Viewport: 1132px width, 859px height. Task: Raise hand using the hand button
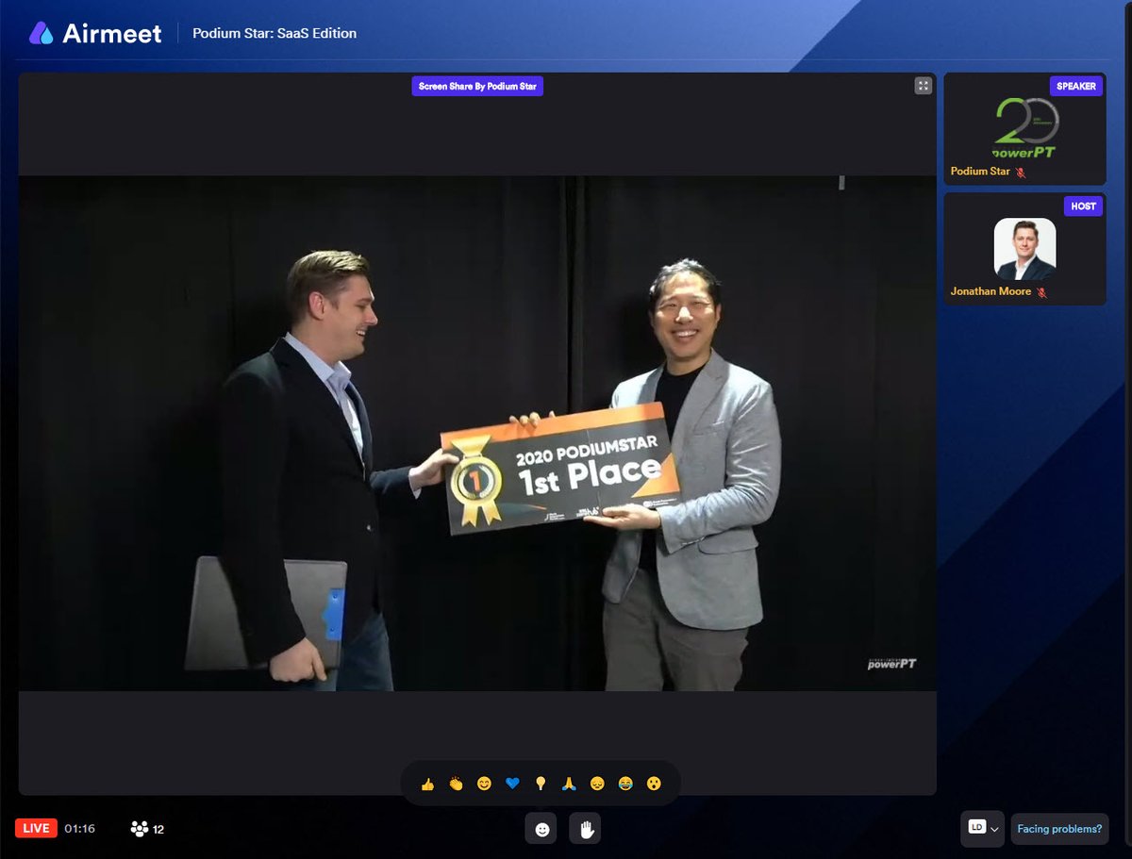pos(585,829)
